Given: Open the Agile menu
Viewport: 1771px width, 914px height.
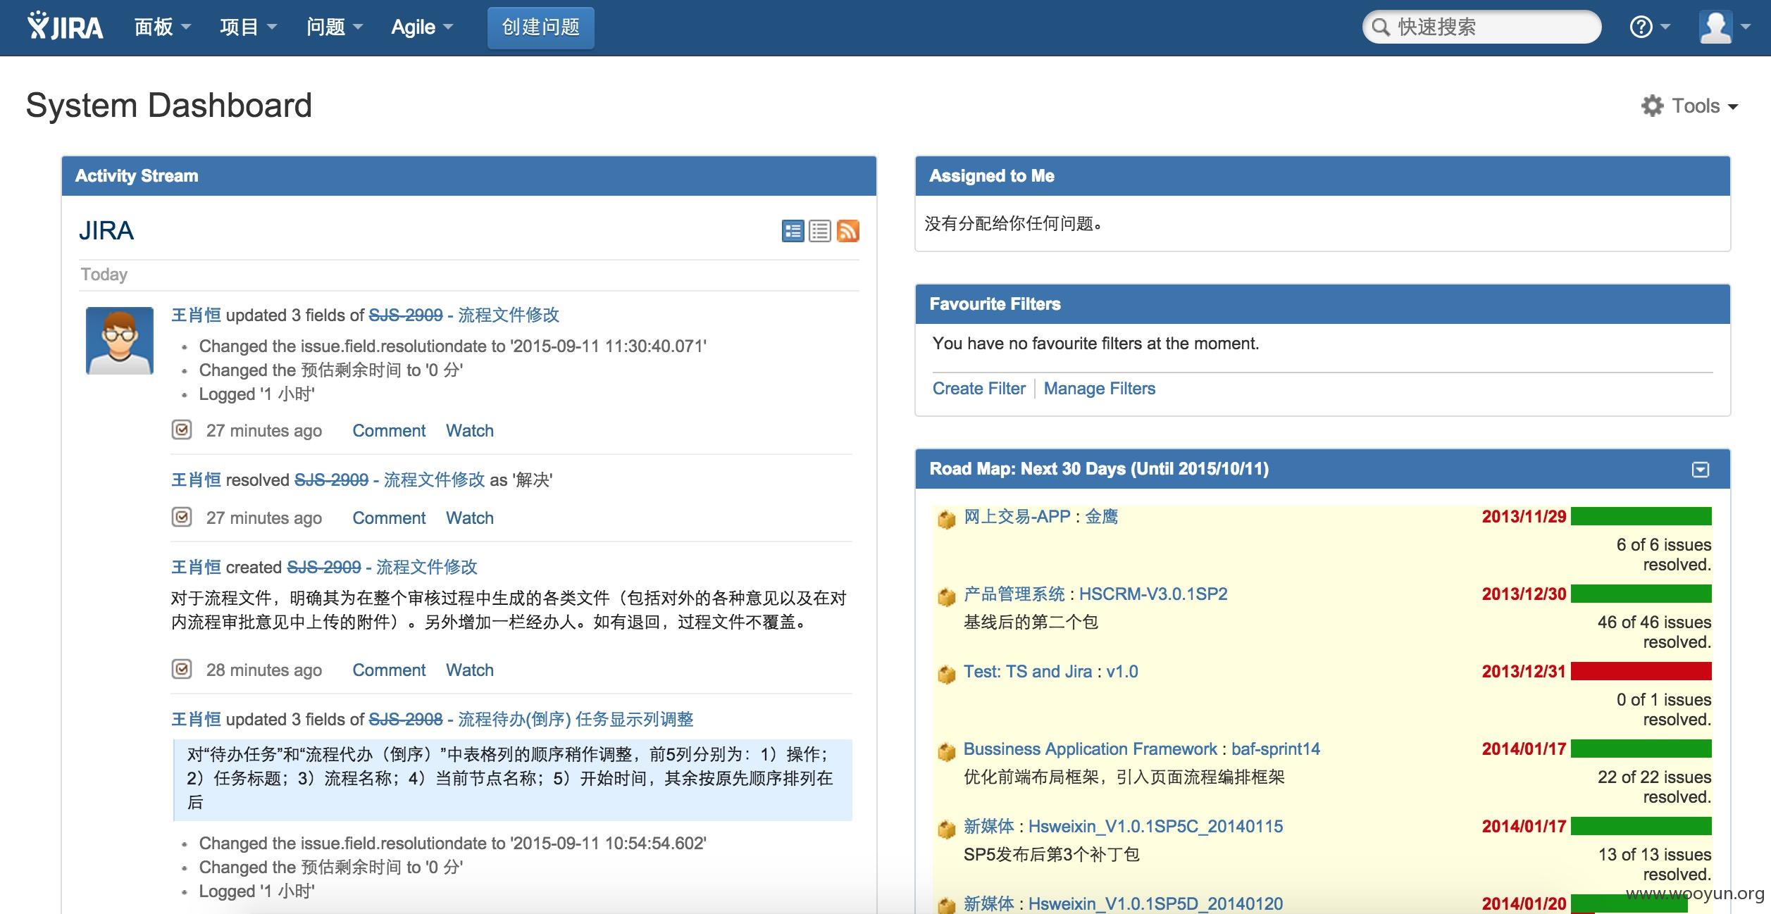Looking at the screenshot, I should pos(422,27).
